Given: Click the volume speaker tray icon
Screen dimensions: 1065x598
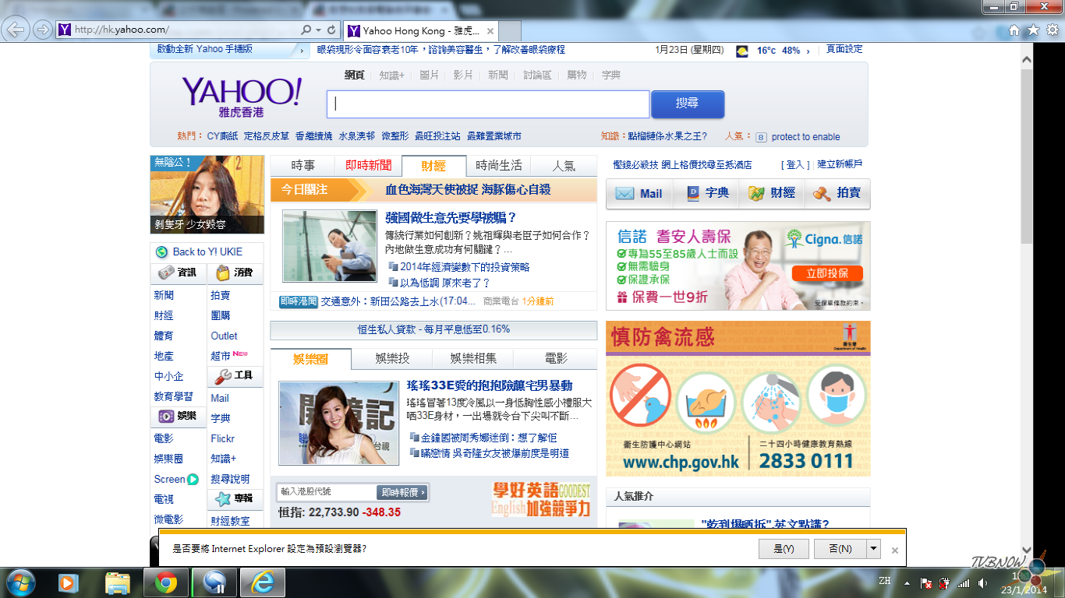Looking at the screenshot, I should pos(982,583).
